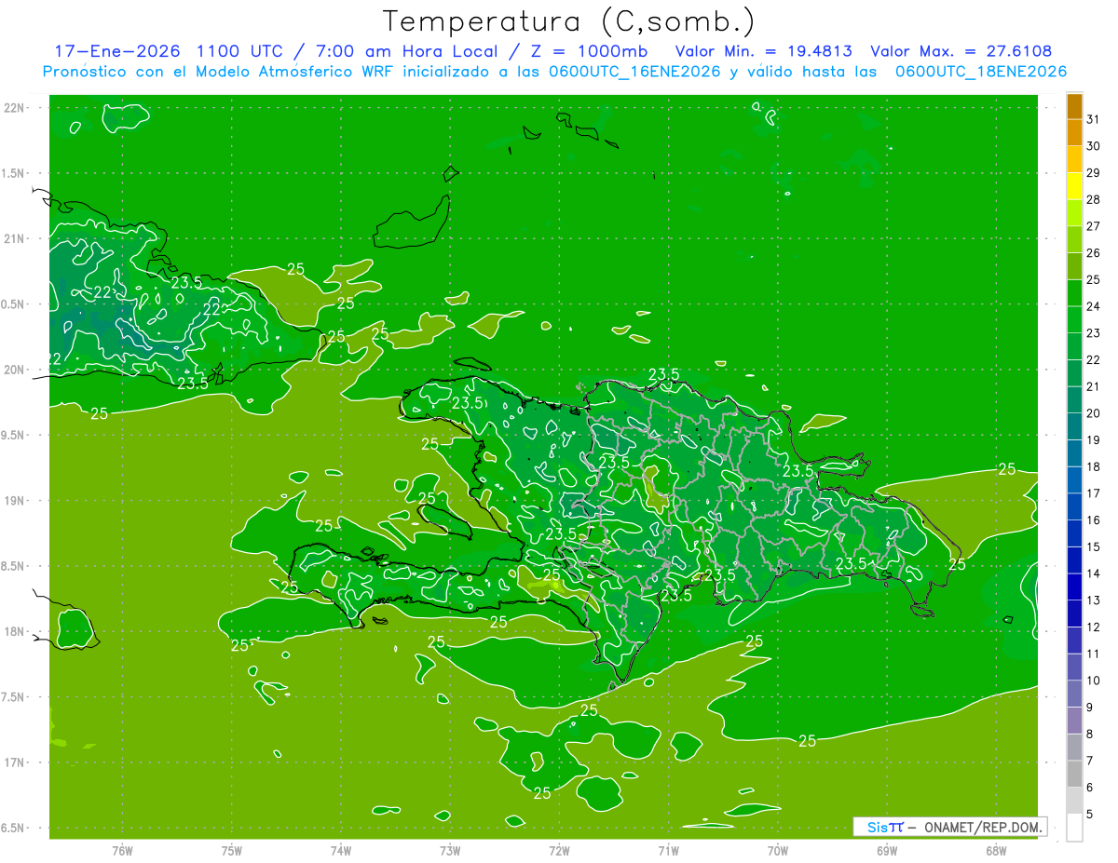Click the 20 label on the color scale
Image resolution: width=1118 pixels, height=863 pixels.
coord(1093,413)
